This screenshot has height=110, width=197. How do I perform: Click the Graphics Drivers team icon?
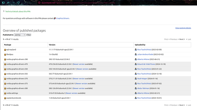tap(55, 18)
